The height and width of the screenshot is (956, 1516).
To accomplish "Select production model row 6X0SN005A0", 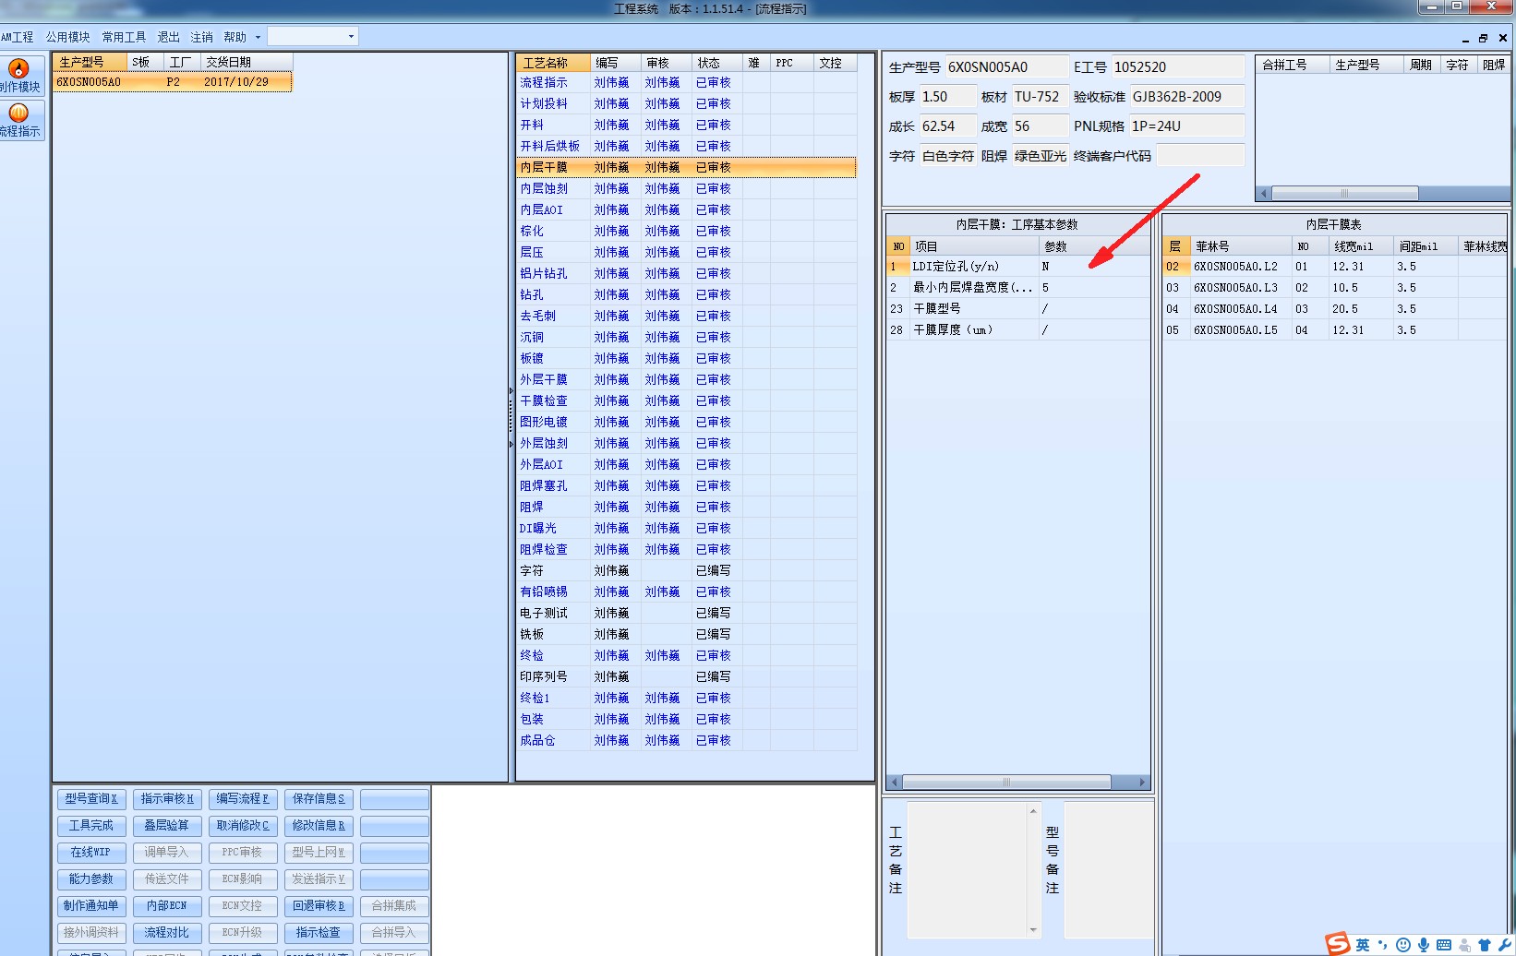I will click(x=173, y=82).
